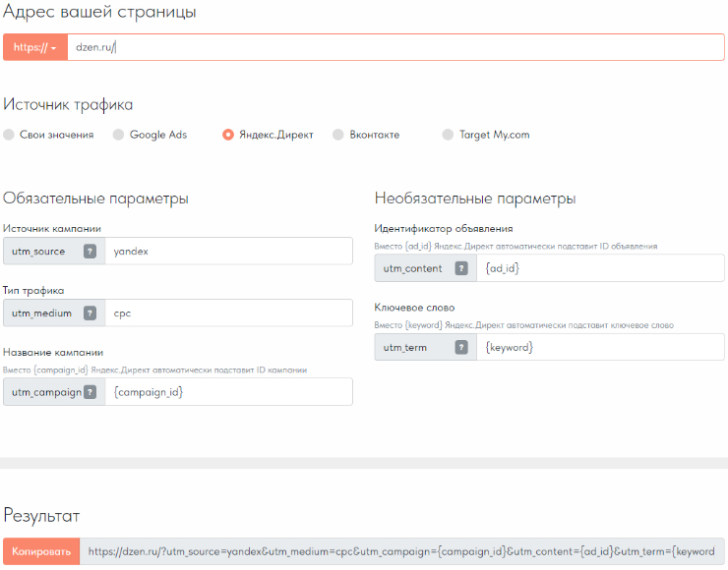The width and height of the screenshot is (728, 570).
Task: Click help icon next to utm_medium
Action: pos(90,313)
